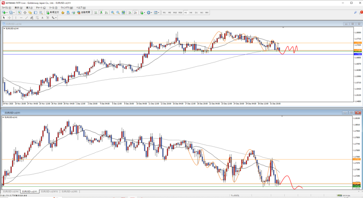Switch to EURUSD-cd,M15 chart tab
This screenshot has width=363, height=198.
tap(49, 191)
